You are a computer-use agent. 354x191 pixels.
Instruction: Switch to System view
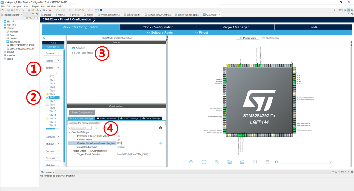(271, 38)
